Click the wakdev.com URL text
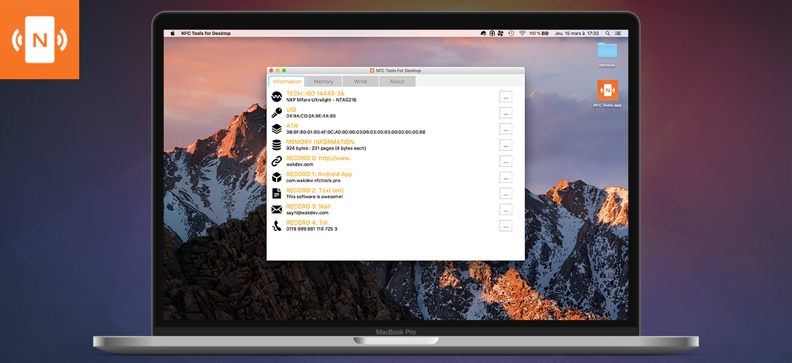Viewport: 792px width, 363px height. (299, 164)
